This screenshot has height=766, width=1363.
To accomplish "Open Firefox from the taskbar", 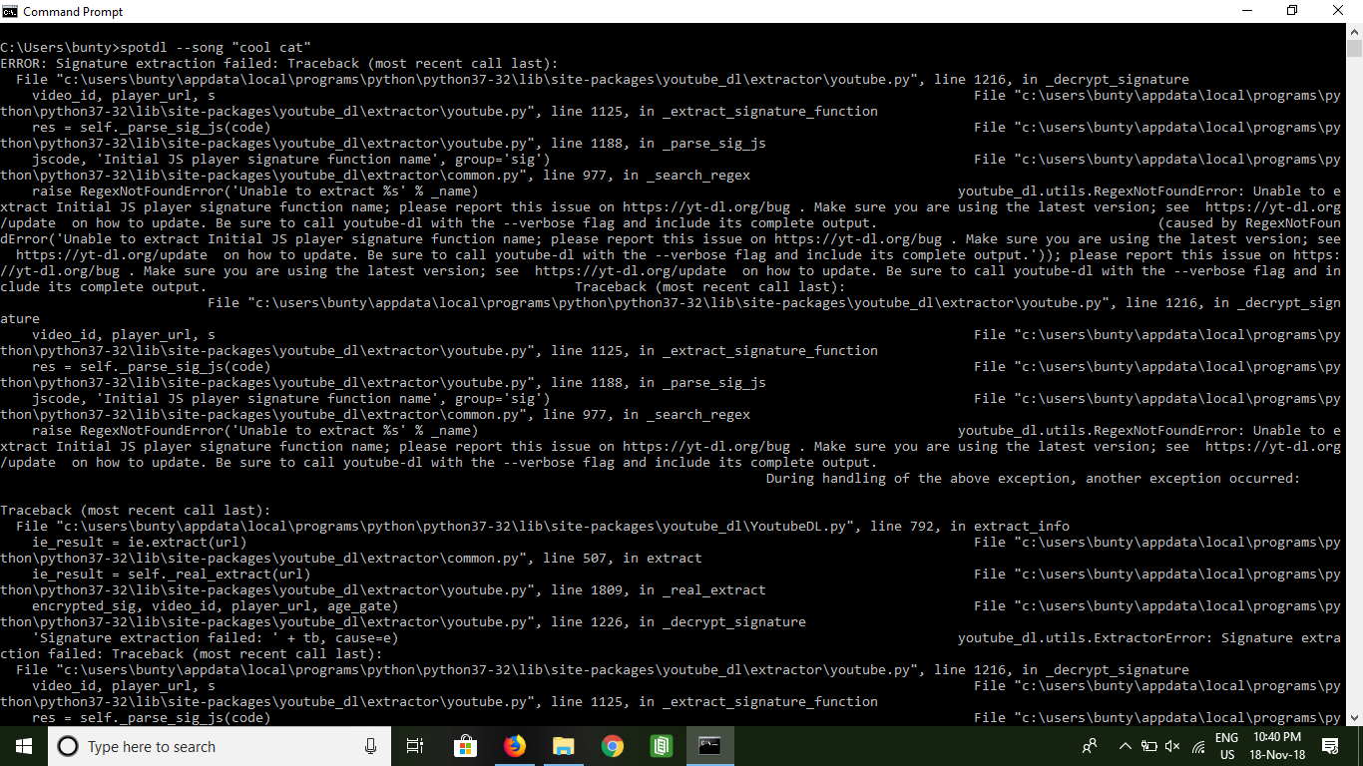I will click(x=515, y=745).
